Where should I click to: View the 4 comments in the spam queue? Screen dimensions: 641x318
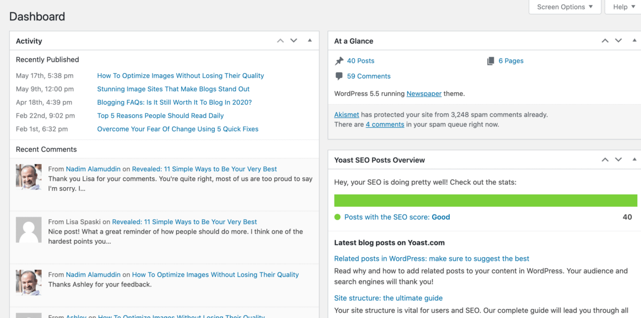(385, 124)
